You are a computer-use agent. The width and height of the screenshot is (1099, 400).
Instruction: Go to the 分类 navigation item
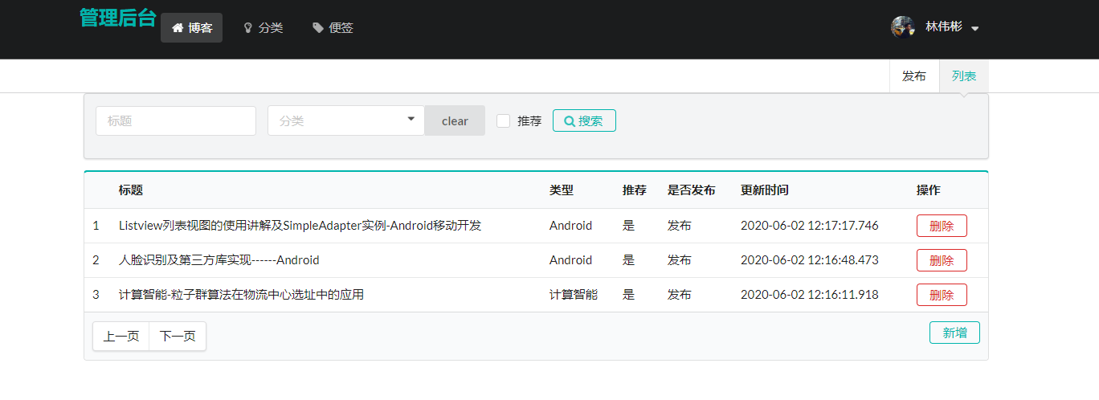pyautogui.click(x=263, y=27)
